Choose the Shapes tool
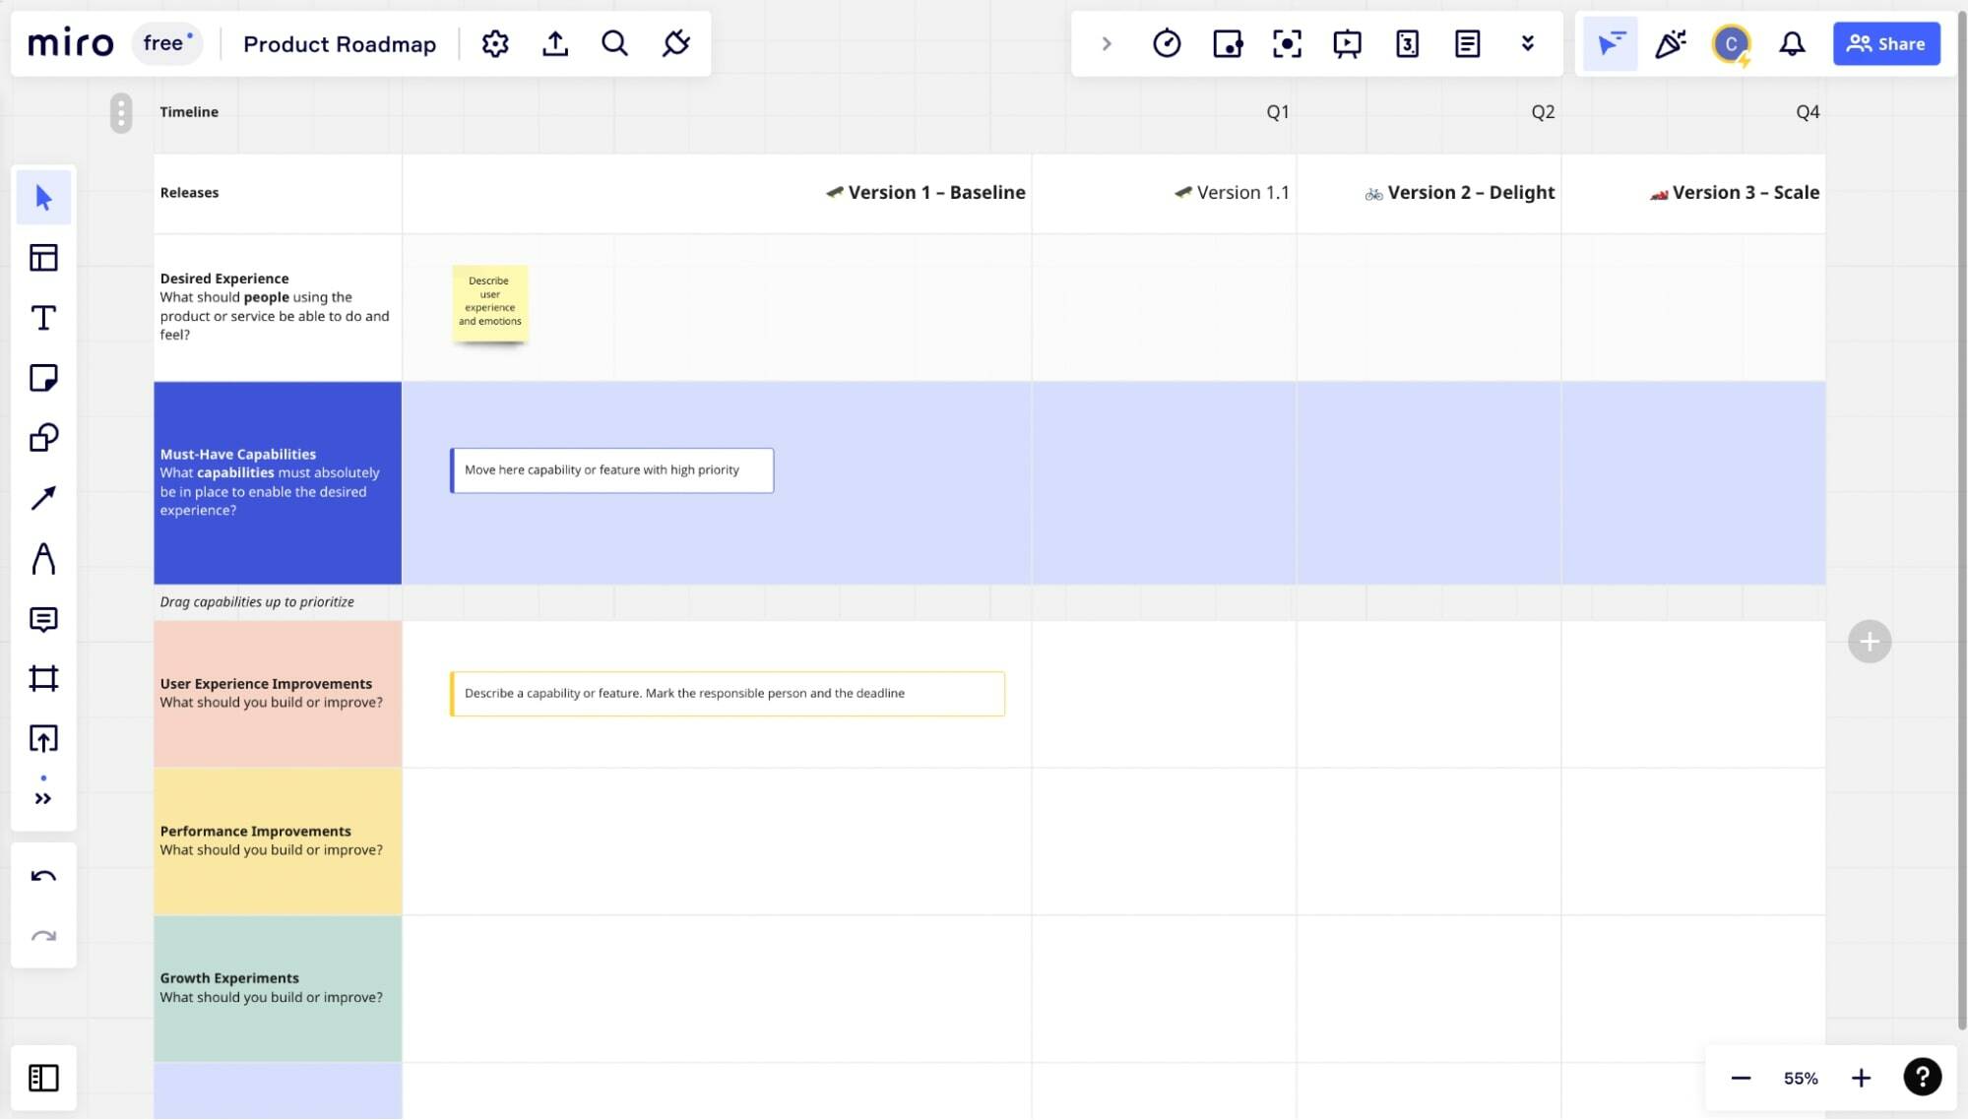 [x=43, y=438]
